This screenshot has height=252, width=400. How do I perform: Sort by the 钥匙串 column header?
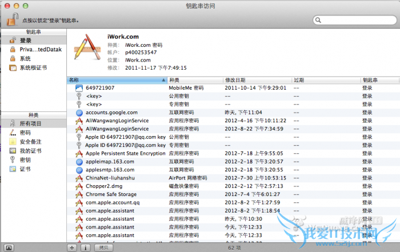380,80
